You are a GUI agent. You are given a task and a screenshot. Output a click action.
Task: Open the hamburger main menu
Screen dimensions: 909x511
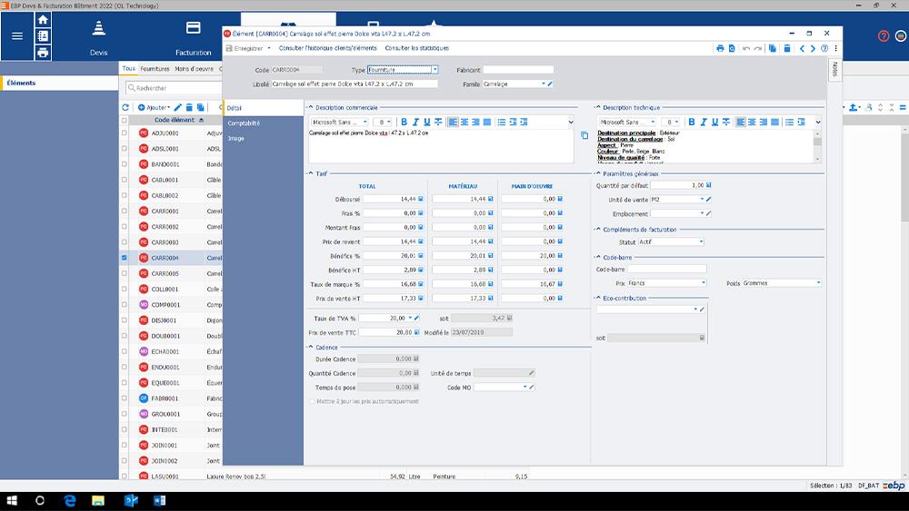tap(17, 36)
